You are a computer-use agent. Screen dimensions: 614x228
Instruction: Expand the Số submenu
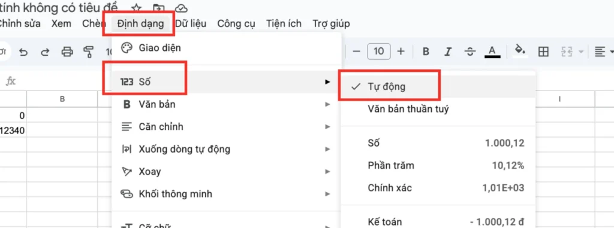click(x=226, y=82)
